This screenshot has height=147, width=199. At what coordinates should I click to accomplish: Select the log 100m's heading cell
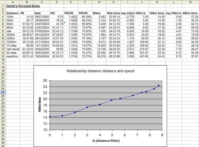pyautogui.click(x=173, y=13)
